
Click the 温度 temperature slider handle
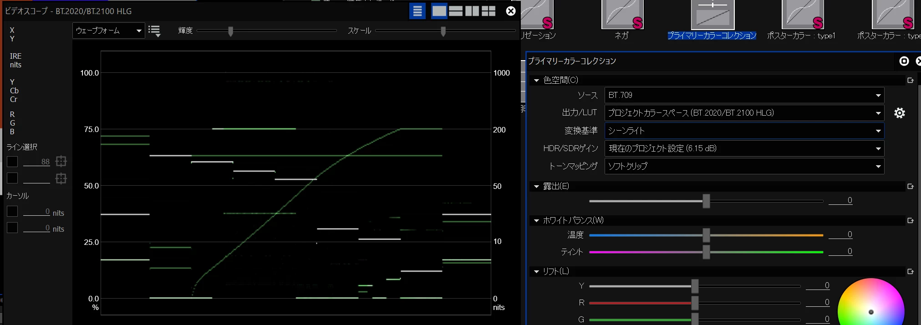pyautogui.click(x=706, y=235)
